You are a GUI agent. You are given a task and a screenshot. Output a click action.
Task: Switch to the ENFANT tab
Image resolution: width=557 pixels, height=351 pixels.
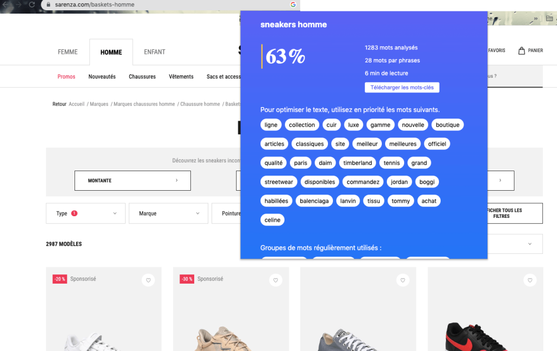point(154,52)
